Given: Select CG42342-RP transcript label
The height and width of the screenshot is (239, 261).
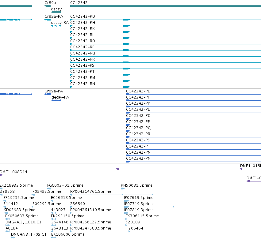Looking at the screenshot, I should pos(82,47).
